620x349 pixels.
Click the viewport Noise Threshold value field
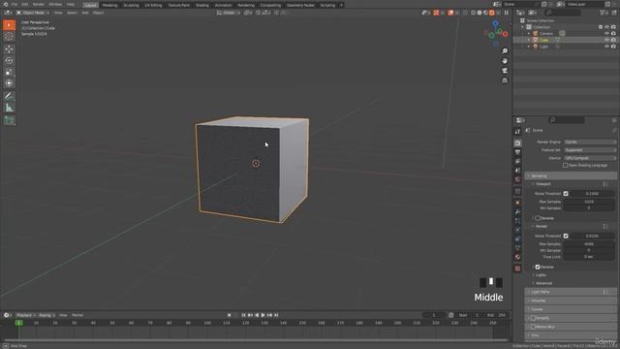pyautogui.click(x=592, y=194)
